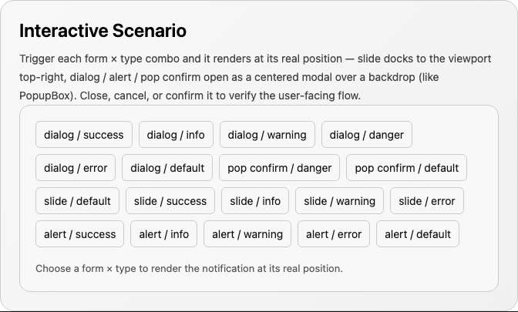The height and width of the screenshot is (312, 518).
Task: Trigger the dialog / success notification
Action: coord(84,134)
